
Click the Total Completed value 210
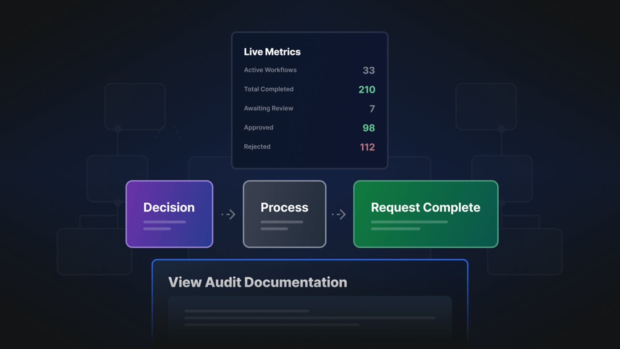point(367,89)
